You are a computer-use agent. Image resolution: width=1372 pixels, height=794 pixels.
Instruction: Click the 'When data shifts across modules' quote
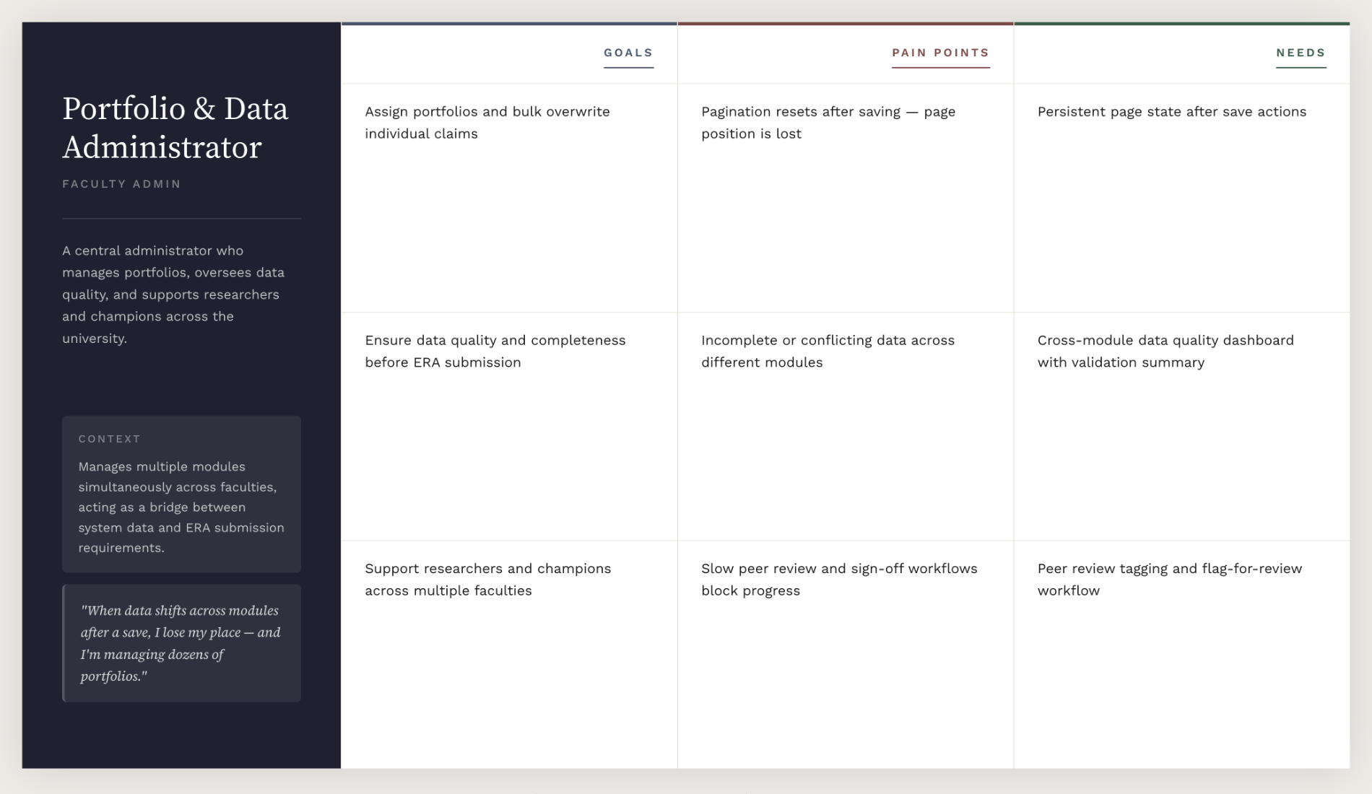(x=181, y=643)
